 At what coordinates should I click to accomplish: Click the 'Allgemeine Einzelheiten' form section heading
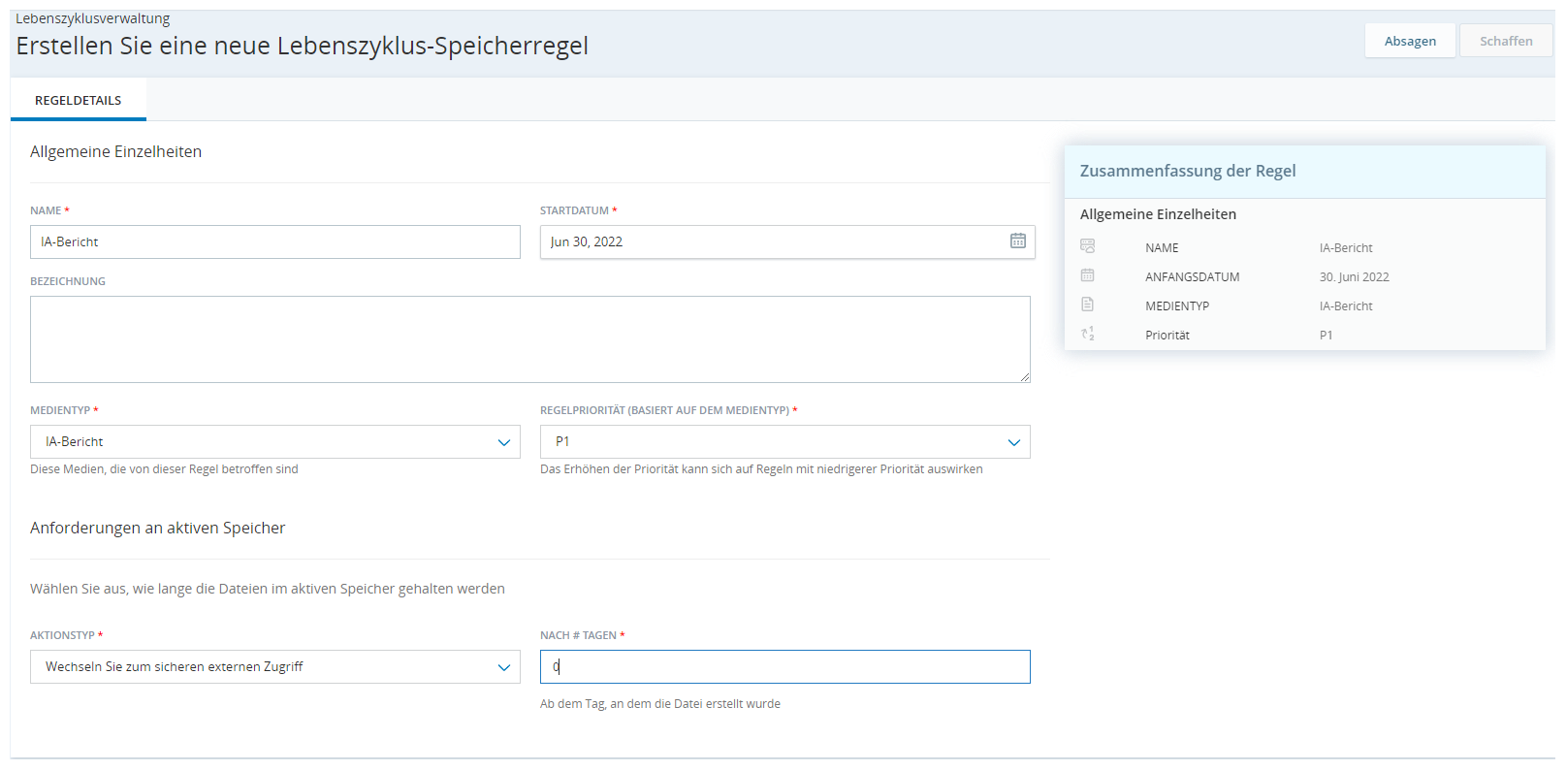116,151
